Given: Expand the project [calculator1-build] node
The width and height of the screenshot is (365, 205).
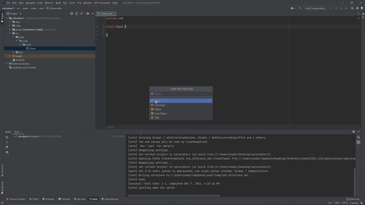Looking at the screenshot, I should [10, 30].
